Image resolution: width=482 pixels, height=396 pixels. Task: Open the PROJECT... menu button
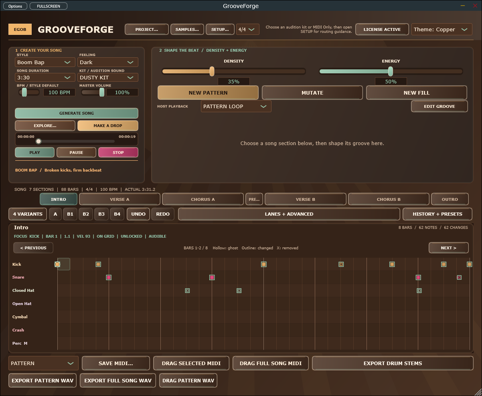[146, 29]
